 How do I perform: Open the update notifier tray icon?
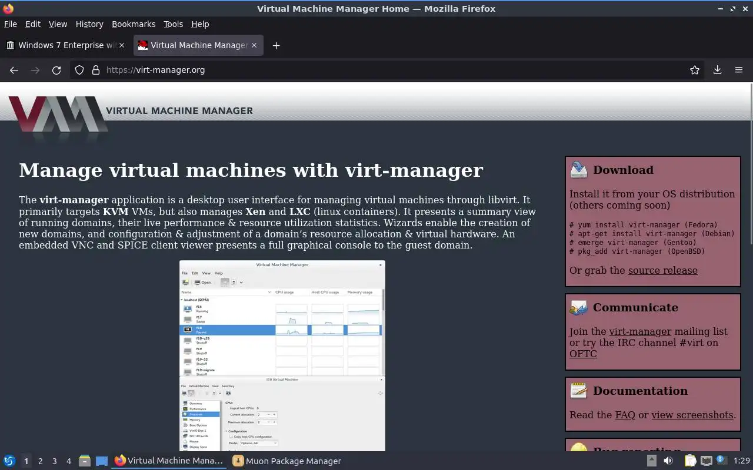[x=721, y=461]
